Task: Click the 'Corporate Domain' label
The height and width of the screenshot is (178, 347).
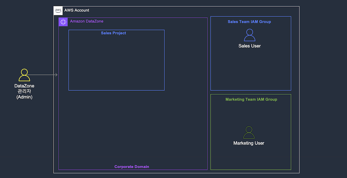Action: (132, 167)
